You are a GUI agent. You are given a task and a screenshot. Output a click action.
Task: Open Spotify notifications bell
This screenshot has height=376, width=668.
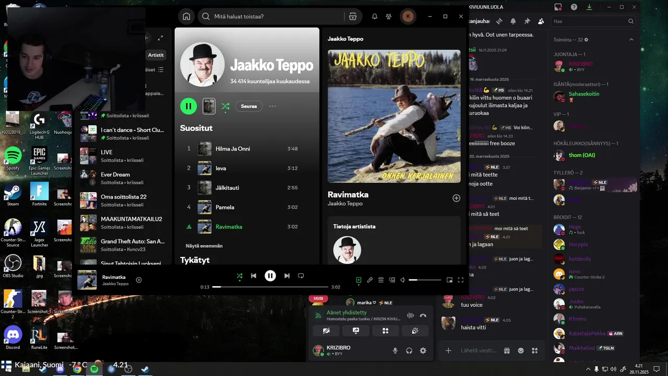pos(374,16)
